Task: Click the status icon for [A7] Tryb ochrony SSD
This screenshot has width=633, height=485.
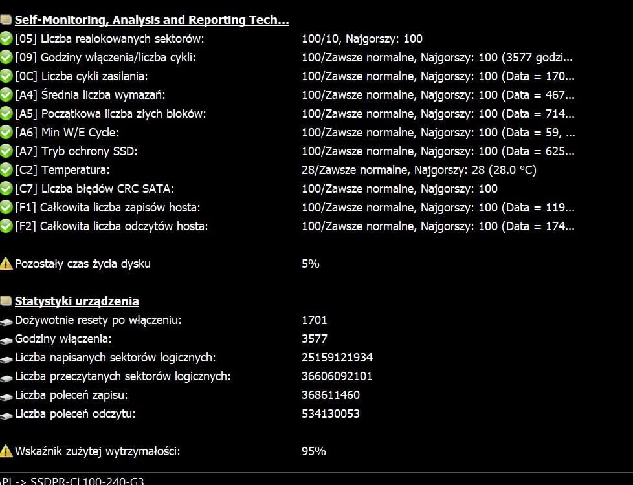Action: 6,151
